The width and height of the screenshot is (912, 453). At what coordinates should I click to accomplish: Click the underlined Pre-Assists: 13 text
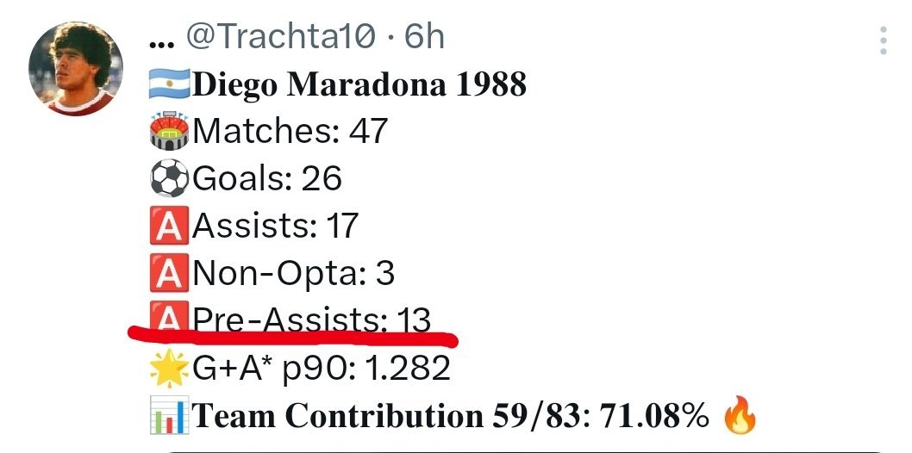tap(312, 320)
